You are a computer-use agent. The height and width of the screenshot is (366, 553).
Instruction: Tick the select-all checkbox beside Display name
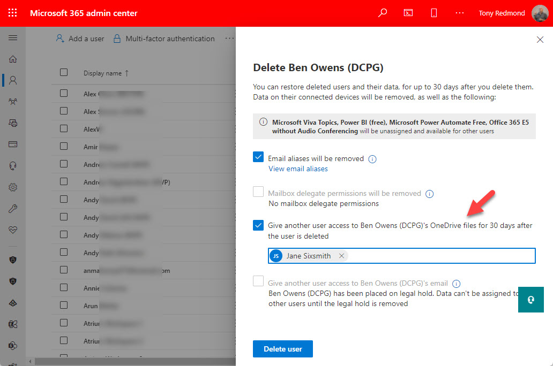(64, 73)
